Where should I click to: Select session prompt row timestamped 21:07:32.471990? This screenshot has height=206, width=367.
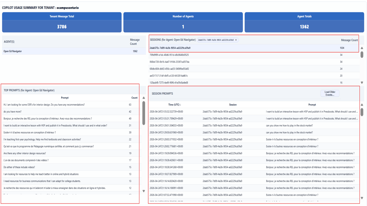254,195
